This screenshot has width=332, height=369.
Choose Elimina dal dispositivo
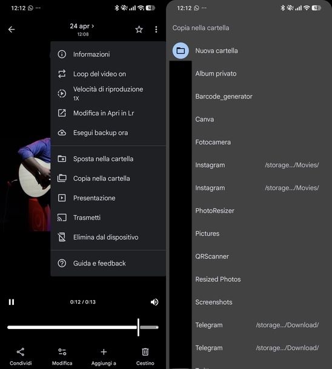pyautogui.click(x=108, y=237)
